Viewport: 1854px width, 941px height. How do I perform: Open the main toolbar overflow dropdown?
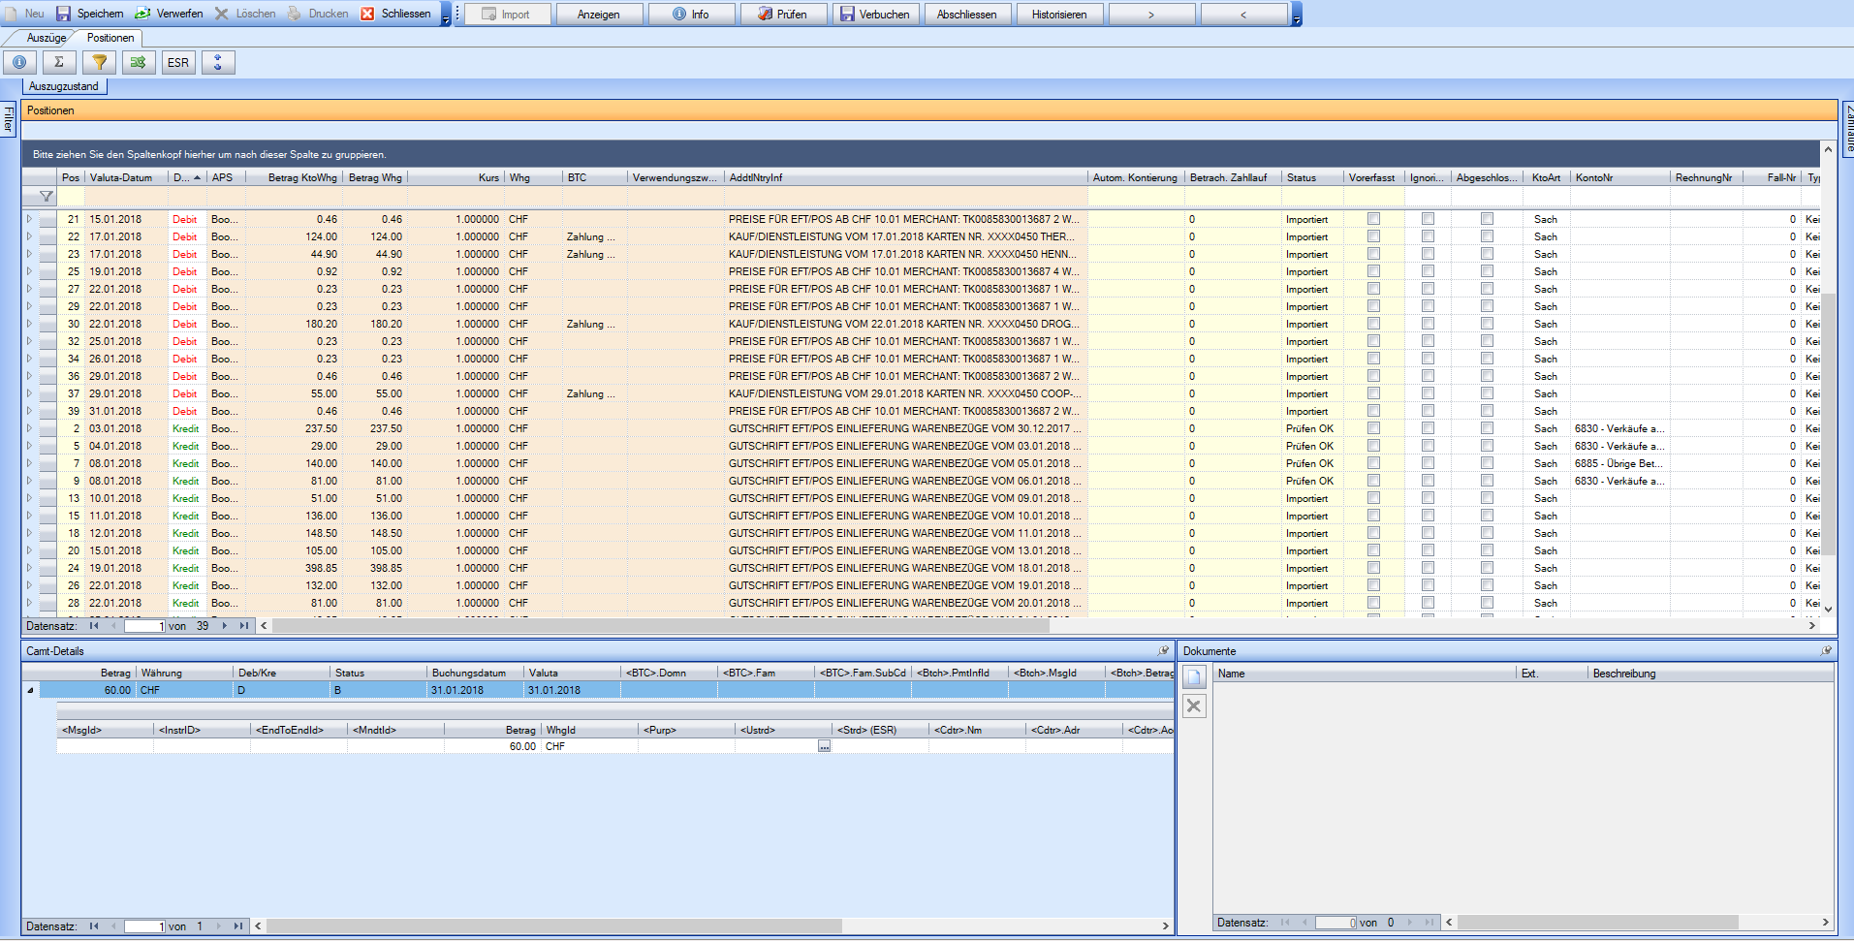click(446, 19)
